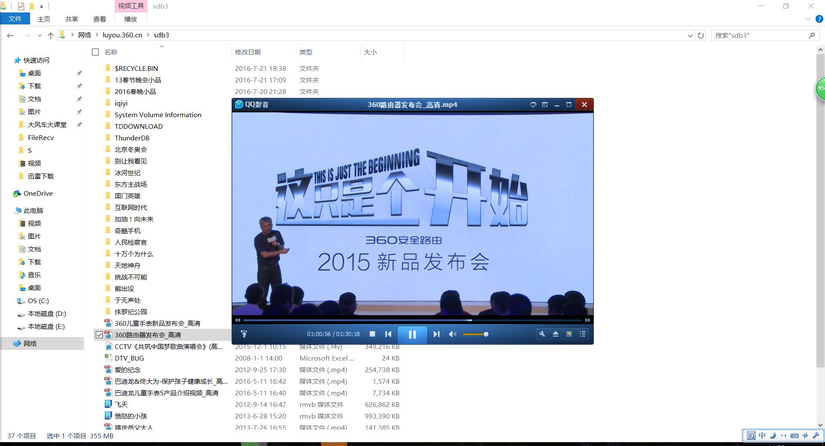Screen dimensions: 825x446
Task: Mute the QQ影音 speaker icon
Action: click(x=452, y=334)
